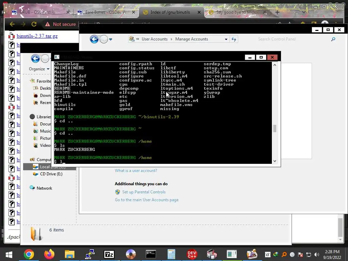Select Favorites in Explorer navigation pane

pyautogui.click(x=44, y=81)
